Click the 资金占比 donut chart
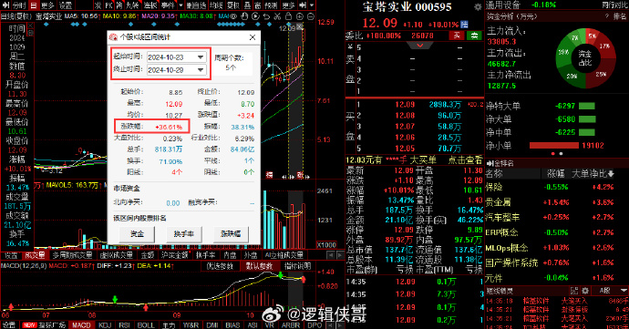The width and height of the screenshot is (629, 329). tap(585, 58)
